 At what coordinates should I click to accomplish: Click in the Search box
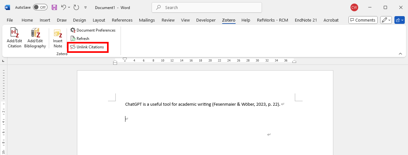click(x=207, y=7)
